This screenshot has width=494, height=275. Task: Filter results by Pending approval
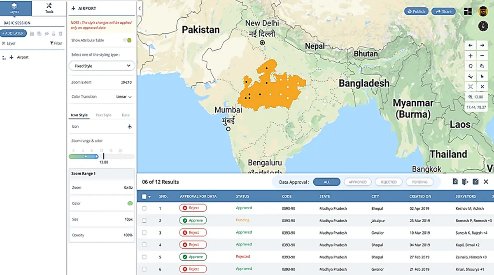[419, 182]
